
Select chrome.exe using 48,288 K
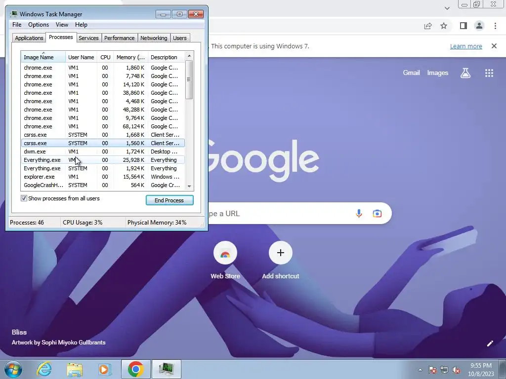point(103,110)
